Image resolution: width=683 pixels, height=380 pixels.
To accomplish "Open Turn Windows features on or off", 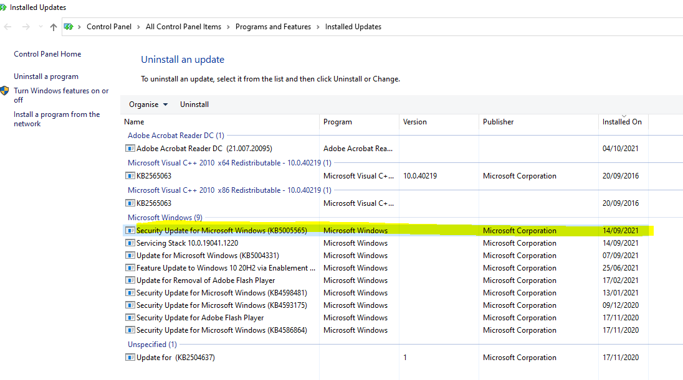I will tap(61, 95).
